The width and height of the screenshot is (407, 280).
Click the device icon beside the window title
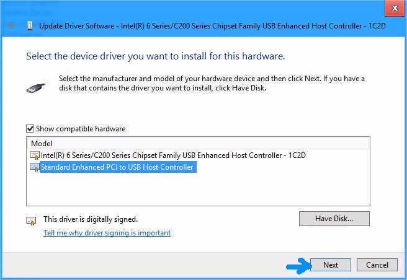click(x=30, y=26)
